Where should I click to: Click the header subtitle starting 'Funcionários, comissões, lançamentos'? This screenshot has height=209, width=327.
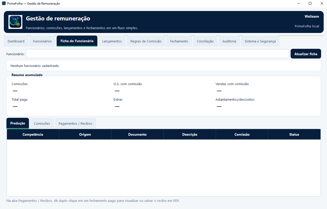(82, 28)
